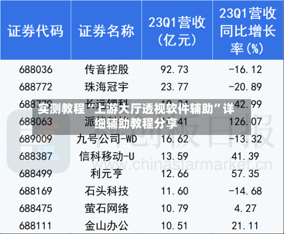Select the revenue value 16.62
This screenshot has width=284, height=234.
(174, 139)
